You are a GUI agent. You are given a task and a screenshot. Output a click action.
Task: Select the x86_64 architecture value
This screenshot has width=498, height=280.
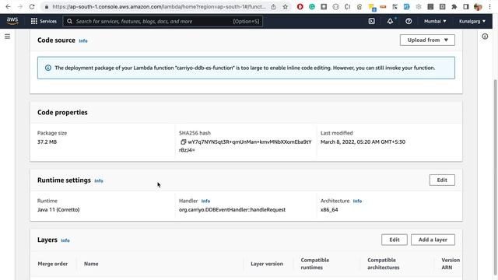tap(329, 210)
